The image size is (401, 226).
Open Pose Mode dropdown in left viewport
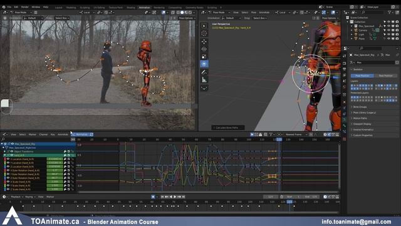pyautogui.click(x=21, y=13)
